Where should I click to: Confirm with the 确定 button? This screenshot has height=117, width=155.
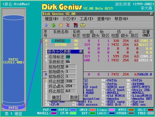56,97
